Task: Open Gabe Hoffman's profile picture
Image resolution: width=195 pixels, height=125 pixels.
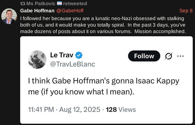Action: [x=9, y=16]
